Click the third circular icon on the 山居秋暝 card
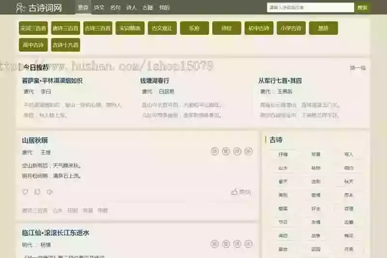The image size is (387, 258). click(237, 151)
